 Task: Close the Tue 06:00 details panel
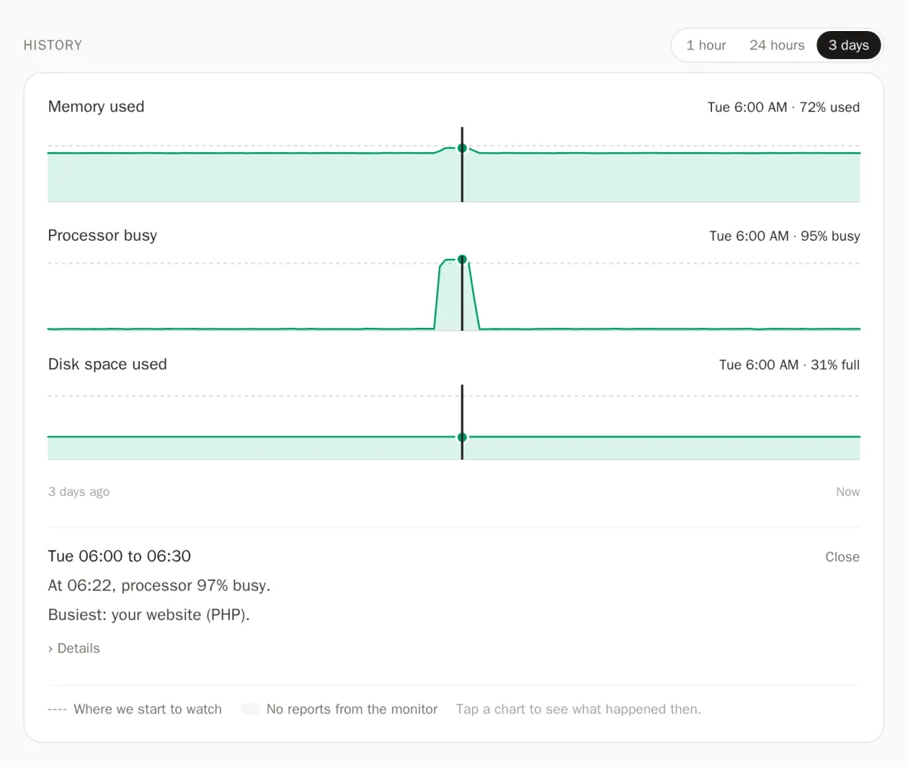pos(842,557)
